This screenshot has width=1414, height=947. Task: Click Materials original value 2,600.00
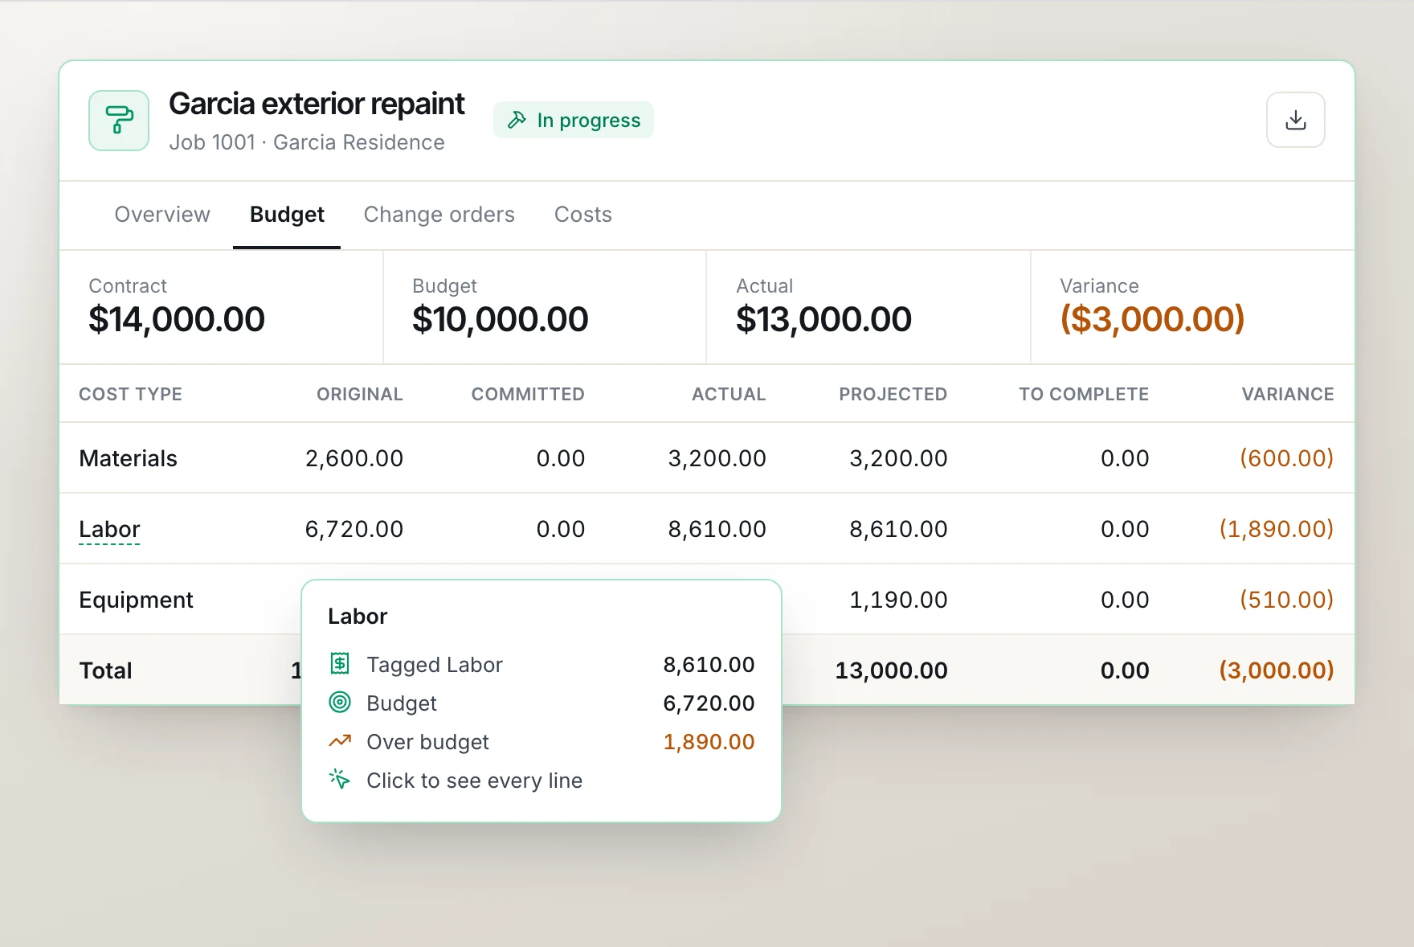(x=353, y=458)
